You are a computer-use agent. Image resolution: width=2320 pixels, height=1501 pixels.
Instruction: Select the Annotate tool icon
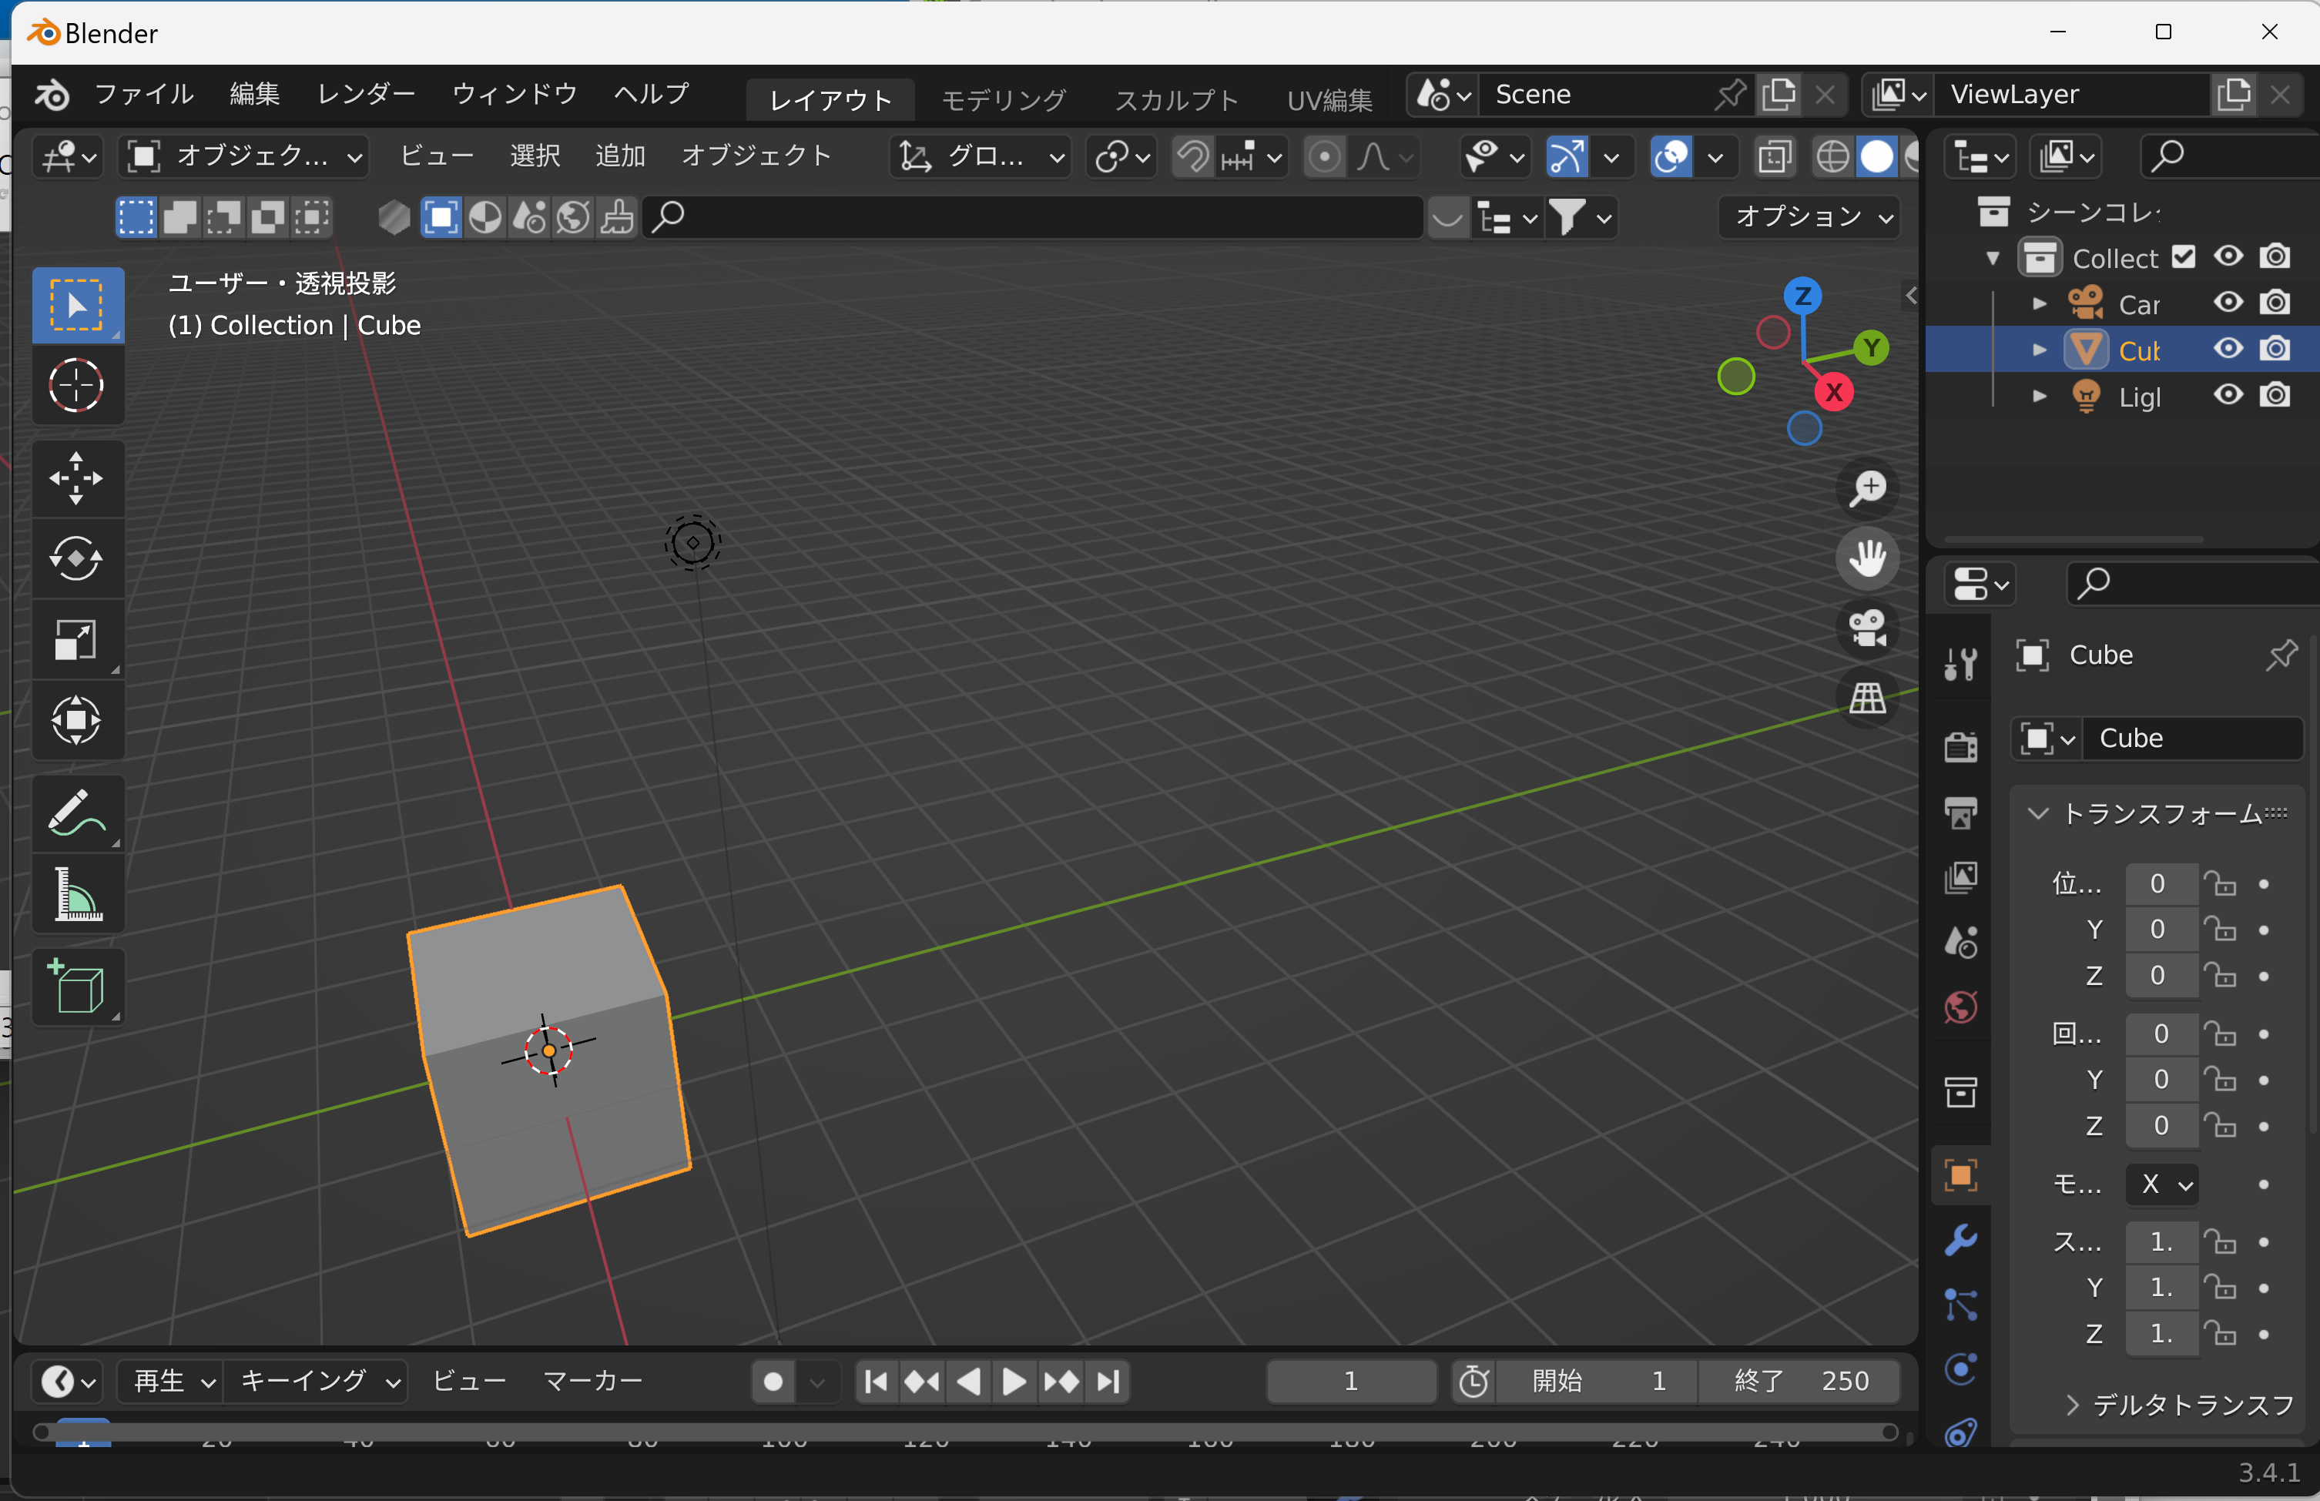(78, 816)
